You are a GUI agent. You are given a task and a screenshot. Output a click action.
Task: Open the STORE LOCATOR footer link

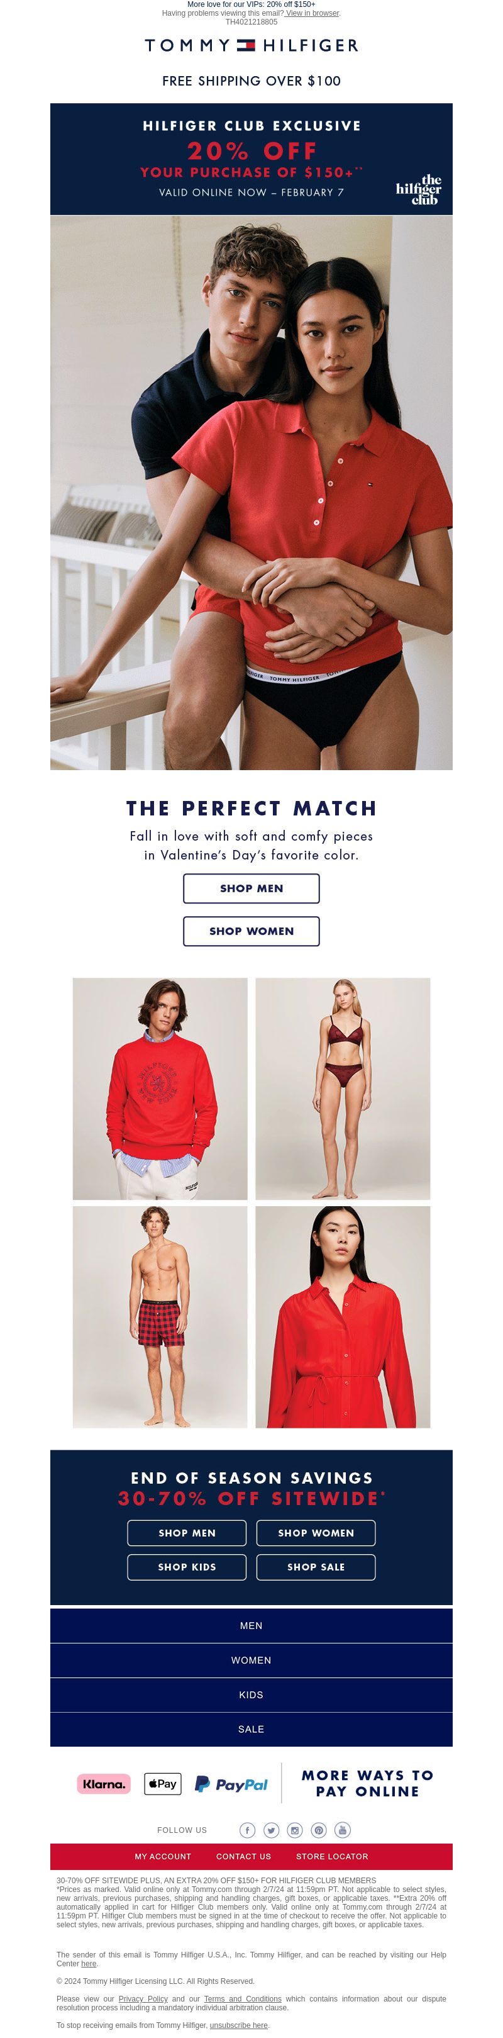pyautogui.click(x=332, y=1856)
